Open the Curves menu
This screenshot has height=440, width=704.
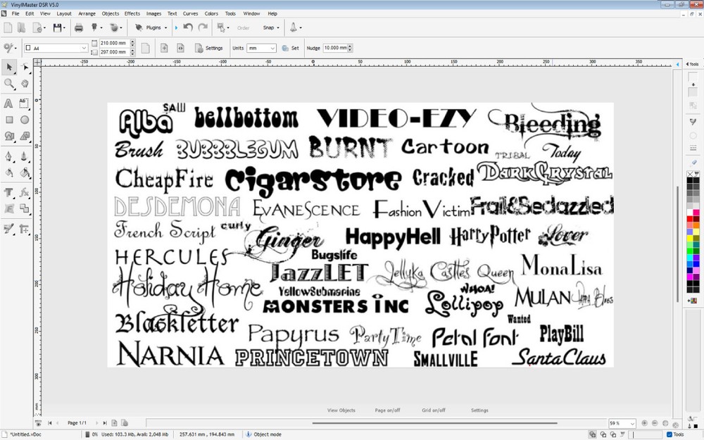(190, 13)
